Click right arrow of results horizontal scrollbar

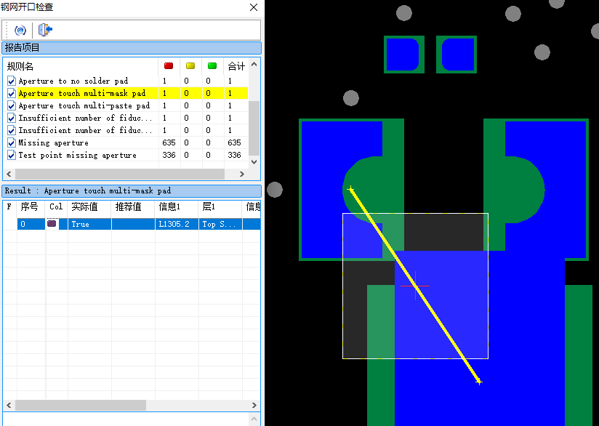(x=254, y=406)
